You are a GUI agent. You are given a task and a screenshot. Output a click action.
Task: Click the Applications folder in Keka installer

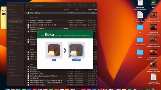76,50
